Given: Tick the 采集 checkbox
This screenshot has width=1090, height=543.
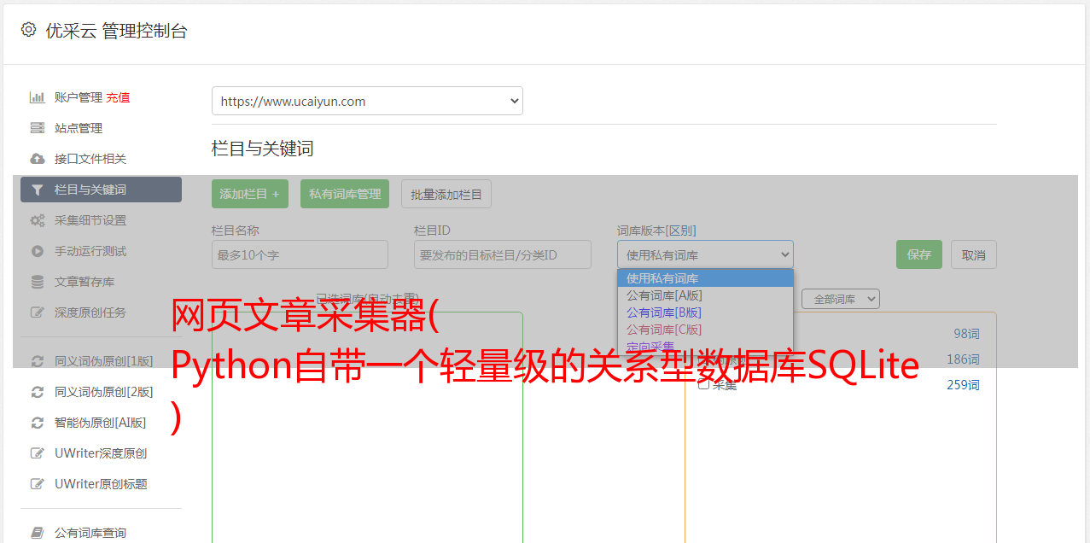Looking at the screenshot, I should pos(704,384).
